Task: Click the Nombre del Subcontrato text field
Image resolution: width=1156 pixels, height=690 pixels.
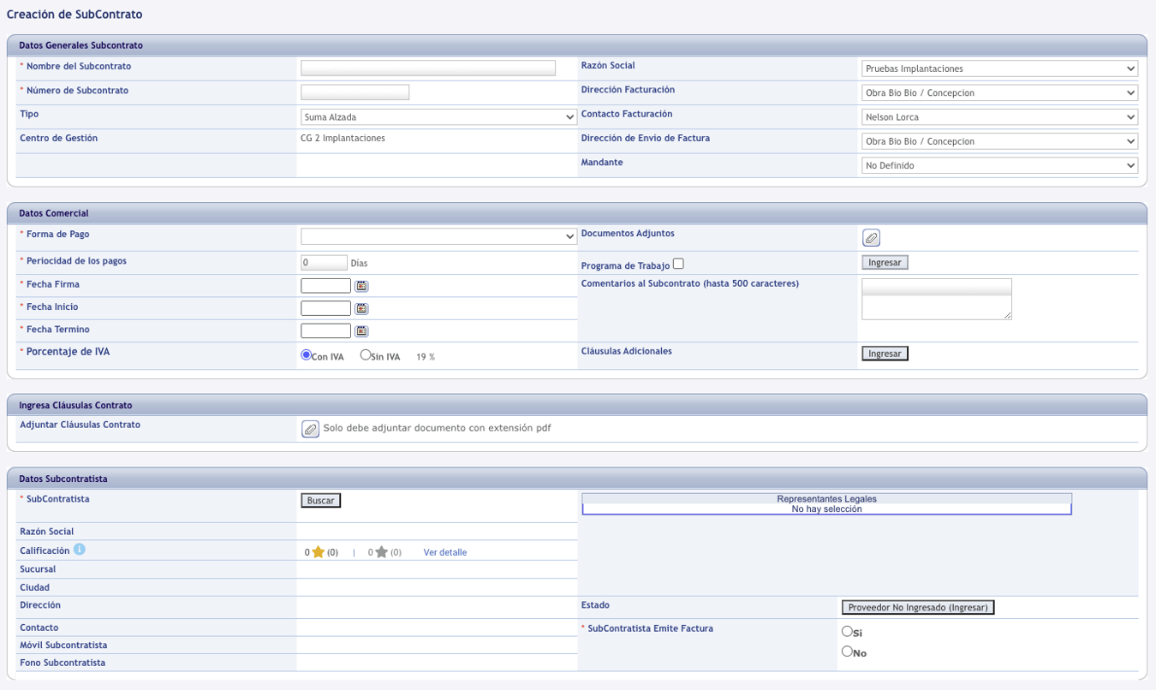Action: pos(428,68)
